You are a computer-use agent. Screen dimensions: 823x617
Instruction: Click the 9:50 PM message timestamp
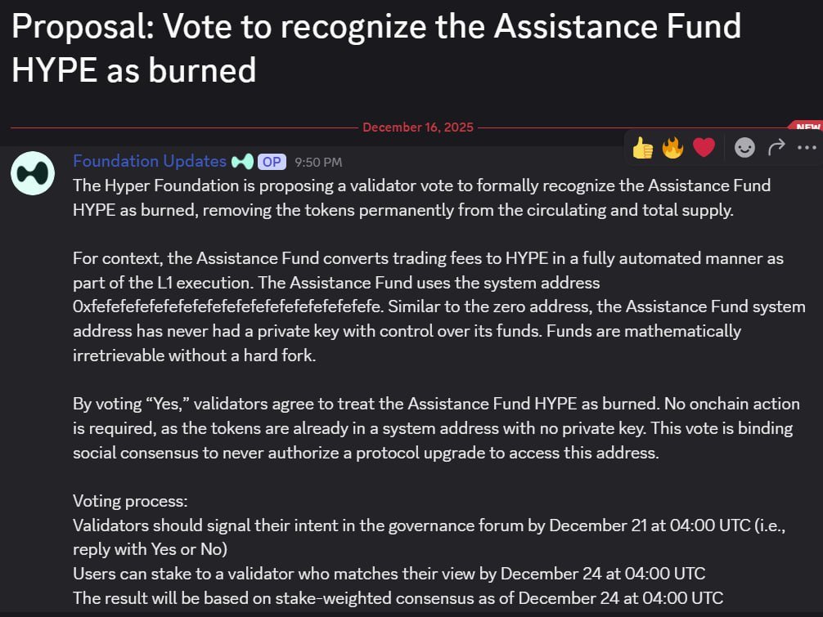pos(318,163)
